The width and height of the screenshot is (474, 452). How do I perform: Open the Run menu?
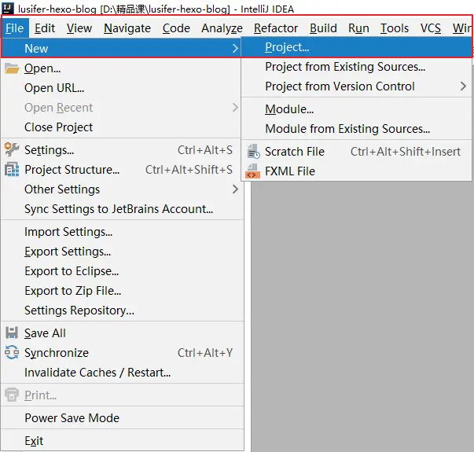[358, 28]
